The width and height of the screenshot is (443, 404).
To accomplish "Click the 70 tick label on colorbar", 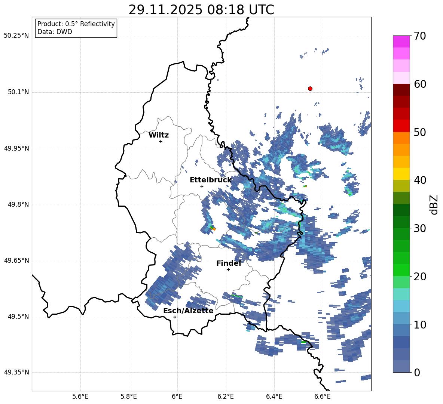I will [x=420, y=36].
